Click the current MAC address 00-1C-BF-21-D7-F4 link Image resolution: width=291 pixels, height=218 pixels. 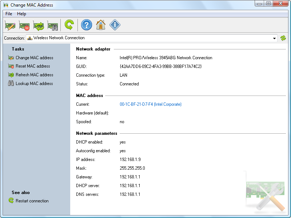pos(150,104)
